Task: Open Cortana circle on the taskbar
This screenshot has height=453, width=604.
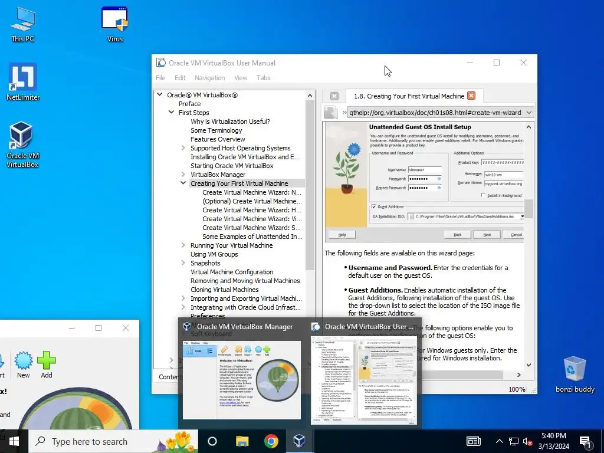Action: point(212,441)
